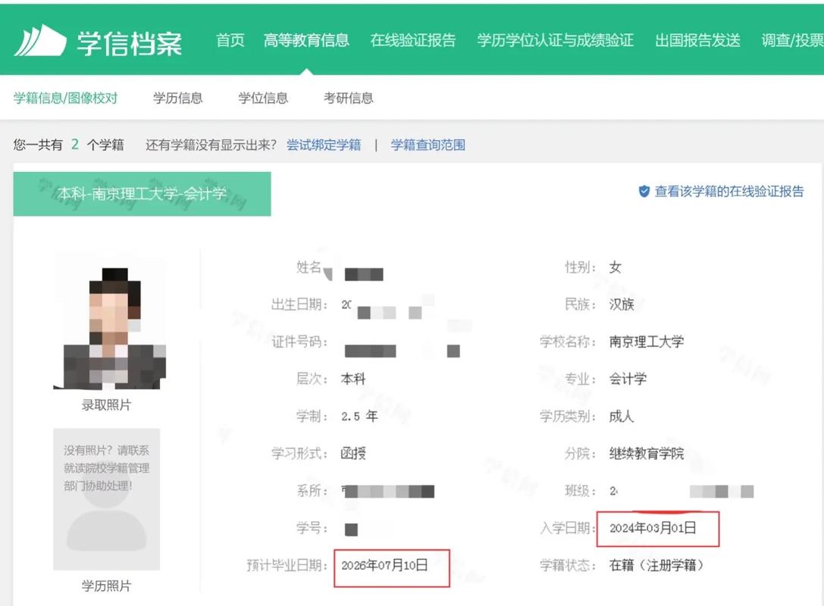Click 尝试绑定学籍 link
Screen dimensions: 824x606
[x=324, y=145]
